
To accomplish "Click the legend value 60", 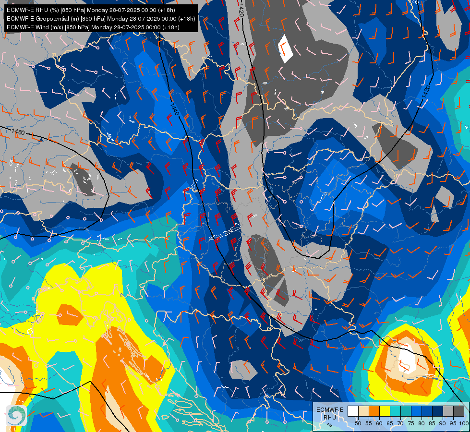I will (x=379, y=423).
